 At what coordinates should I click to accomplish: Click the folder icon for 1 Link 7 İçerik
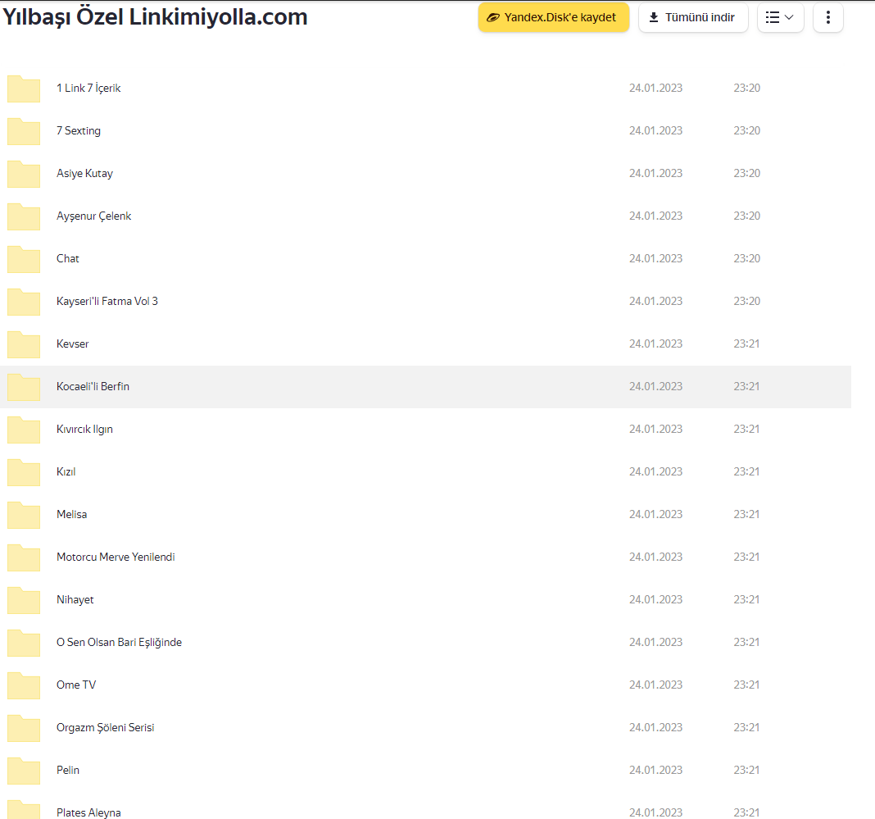[24, 89]
